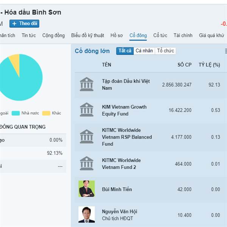Click the 0.53 ratio cell
The width and height of the screenshot is (227, 227).
point(216,110)
